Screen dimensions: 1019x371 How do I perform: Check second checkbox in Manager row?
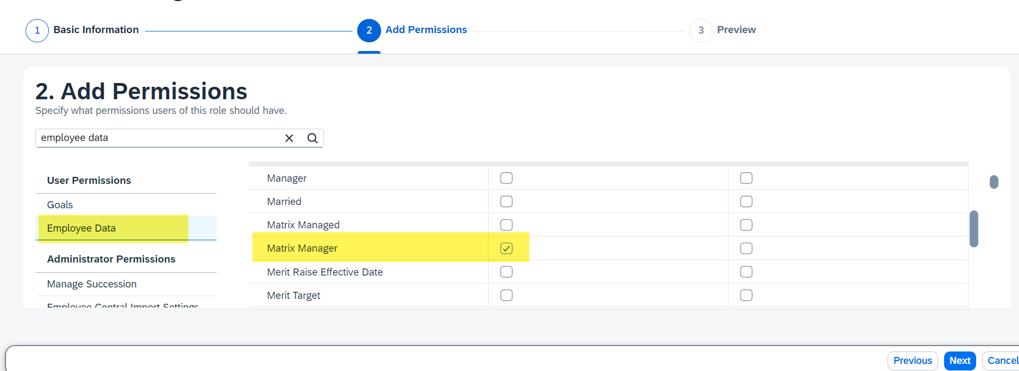[x=746, y=178]
